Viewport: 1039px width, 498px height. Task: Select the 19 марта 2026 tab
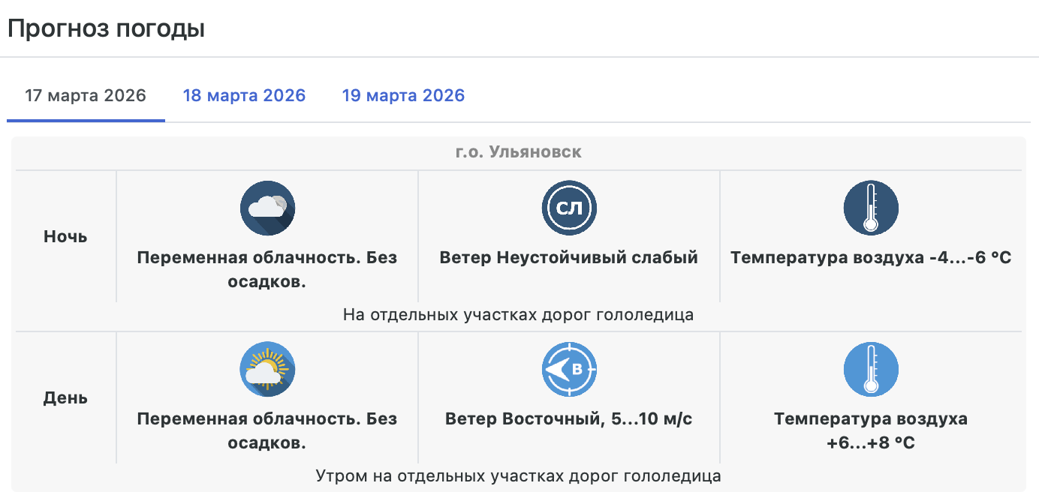coord(403,96)
